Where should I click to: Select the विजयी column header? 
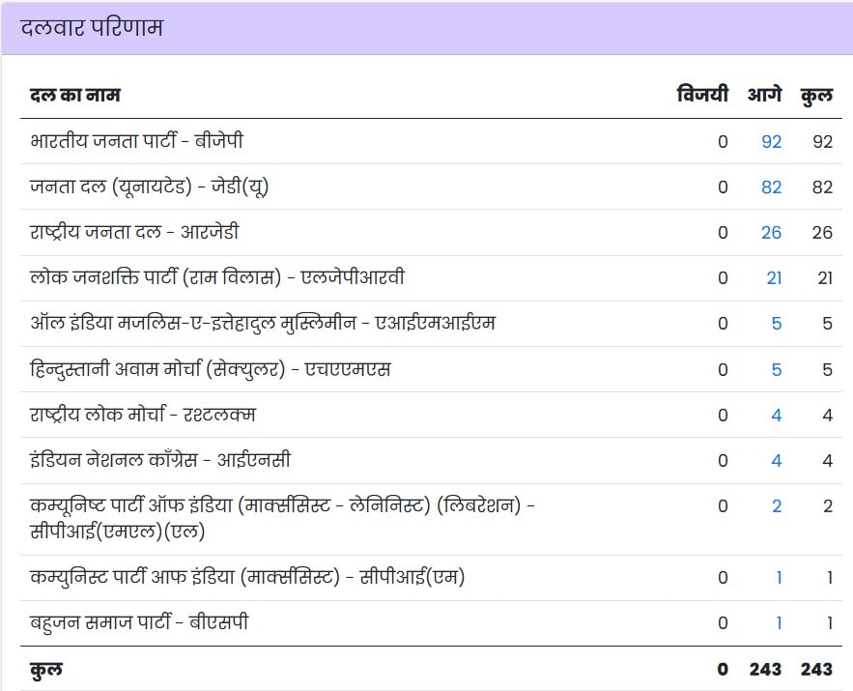coord(702,95)
